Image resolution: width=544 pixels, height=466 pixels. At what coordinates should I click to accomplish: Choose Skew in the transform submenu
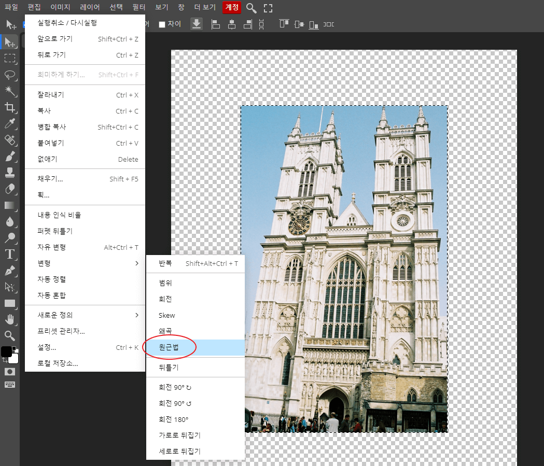pos(196,315)
